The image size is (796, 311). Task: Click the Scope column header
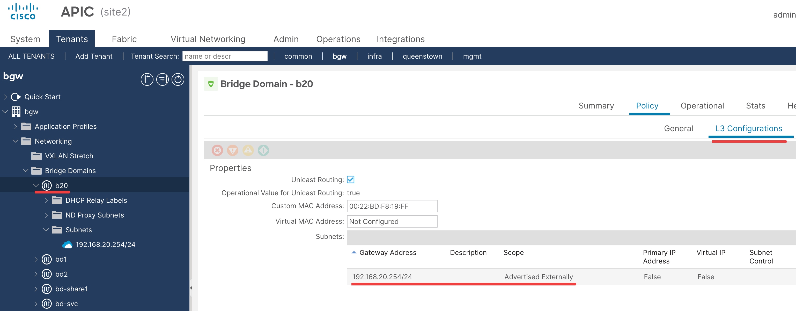pyautogui.click(x=513, y=253)
